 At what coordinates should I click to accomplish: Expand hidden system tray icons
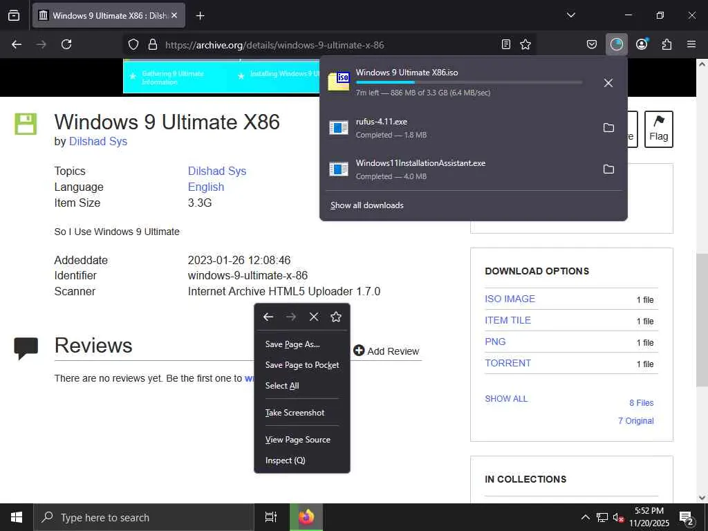(x=585, y=517)
